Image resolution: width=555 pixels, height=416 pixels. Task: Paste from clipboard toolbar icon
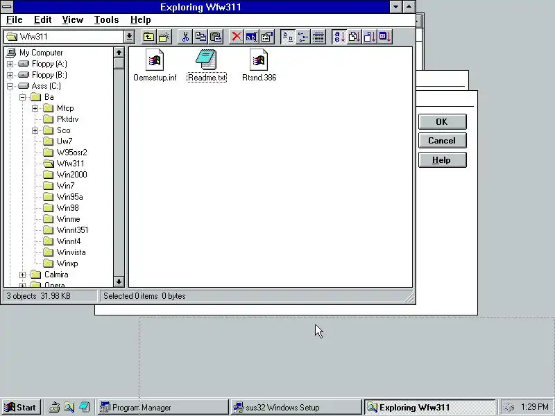click(x=216, y=37)
